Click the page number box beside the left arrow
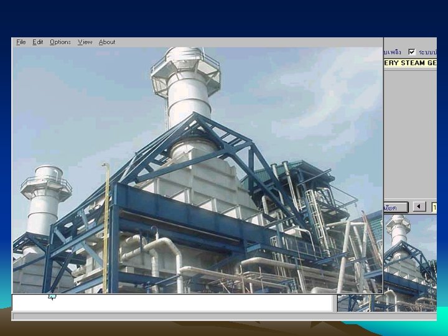This screenshot has width=448, height=336. pos(434,207)
